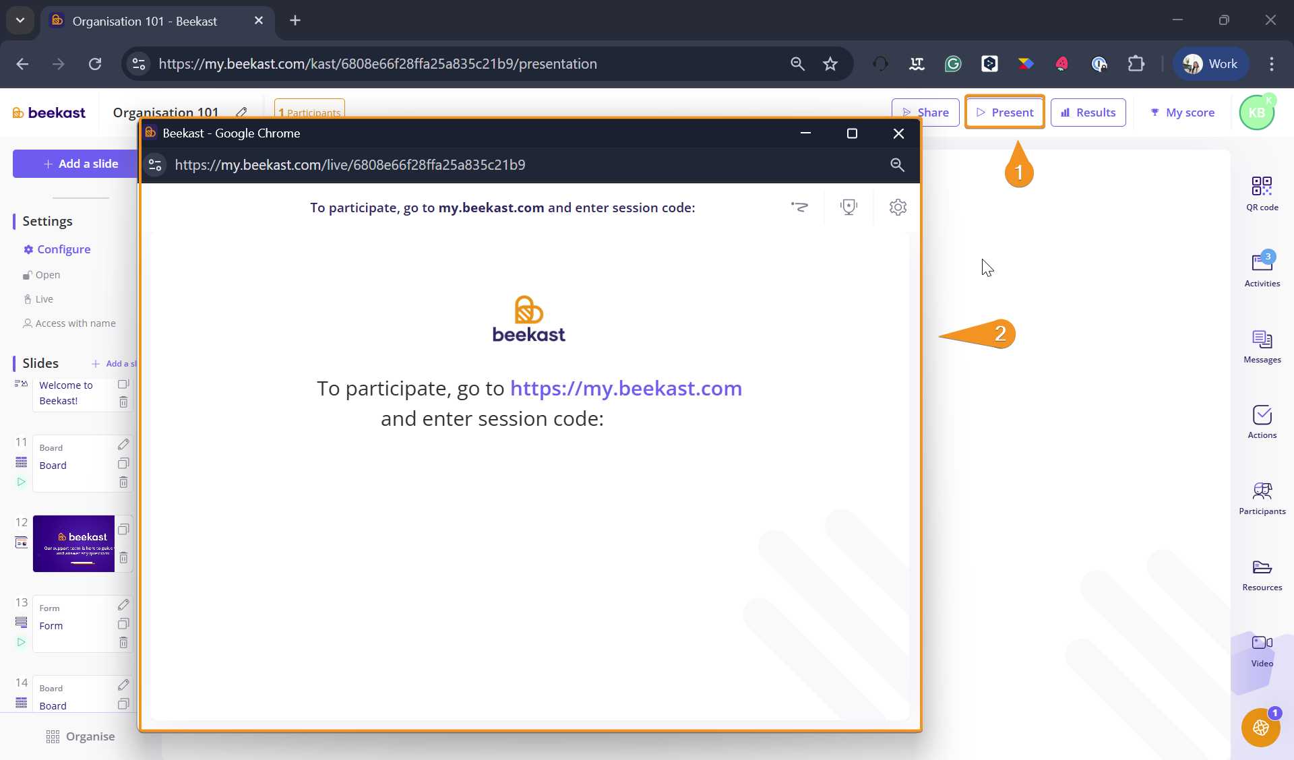This screenshot has height=760, width=1294.
Task: Duplicate slide 11 Board
Action: [123, 463]
